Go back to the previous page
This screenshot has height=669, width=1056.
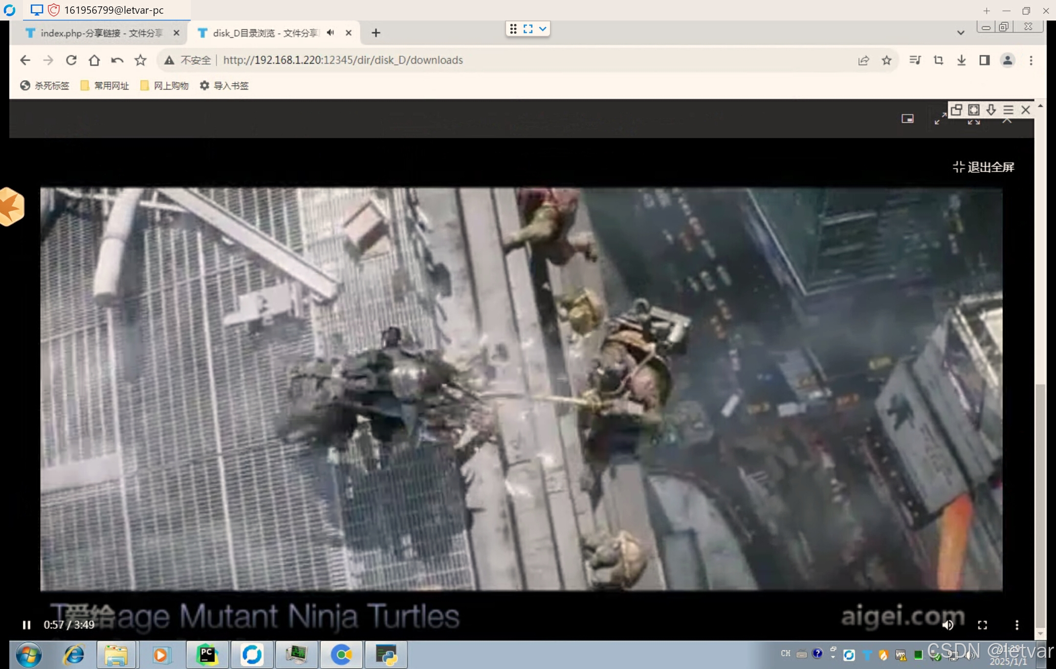coord(25,60)
